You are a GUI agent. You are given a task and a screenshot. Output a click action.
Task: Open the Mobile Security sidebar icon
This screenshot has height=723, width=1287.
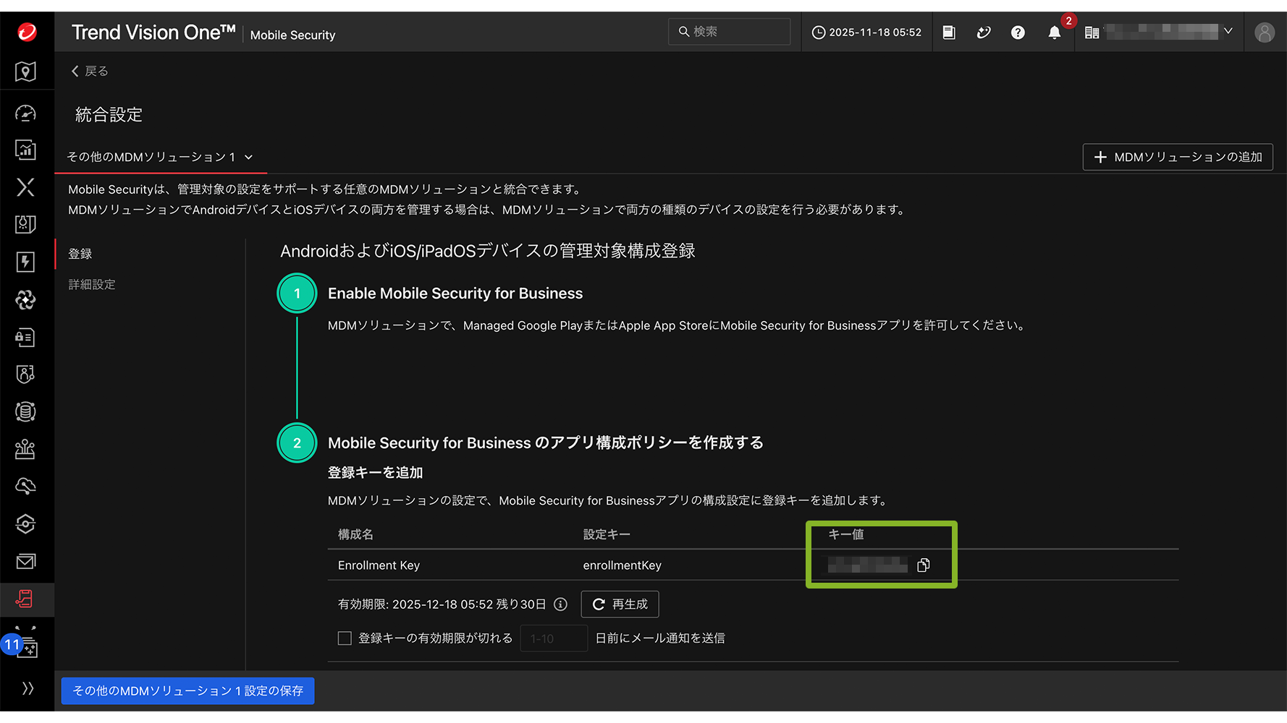coord(25,599)
